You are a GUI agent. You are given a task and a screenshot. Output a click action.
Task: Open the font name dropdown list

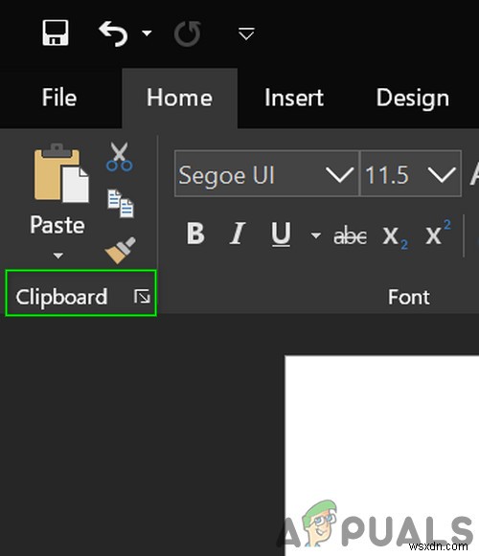coord(340,174)
